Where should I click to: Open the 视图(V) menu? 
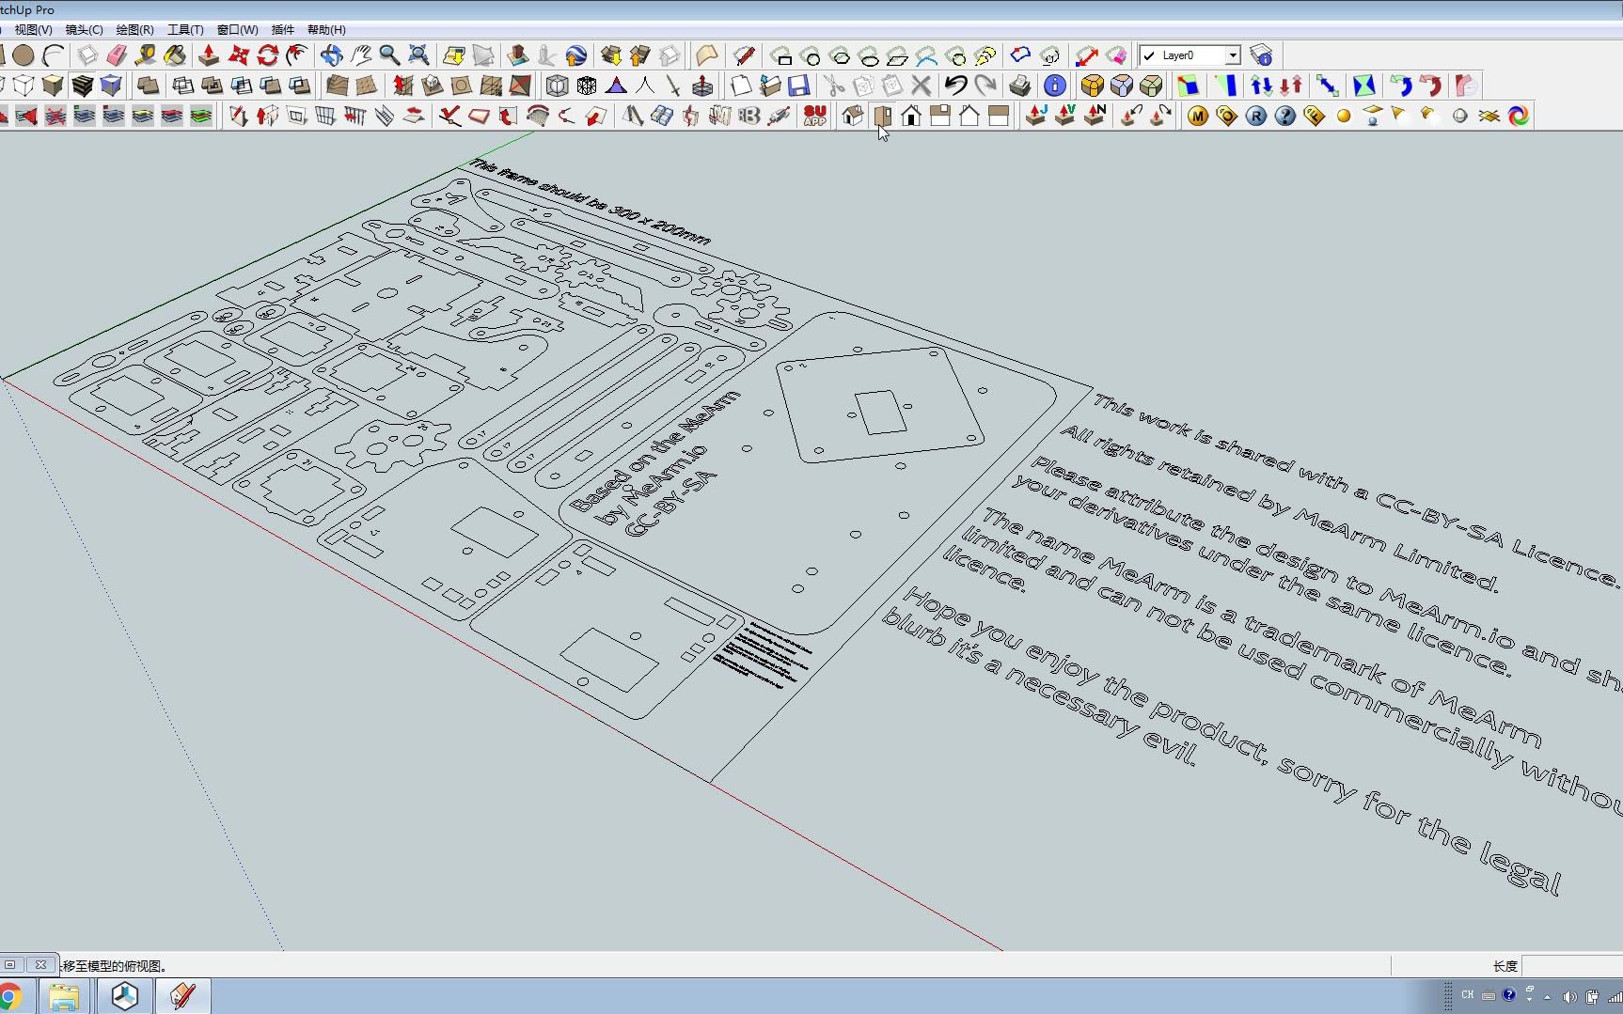[33, 30]
